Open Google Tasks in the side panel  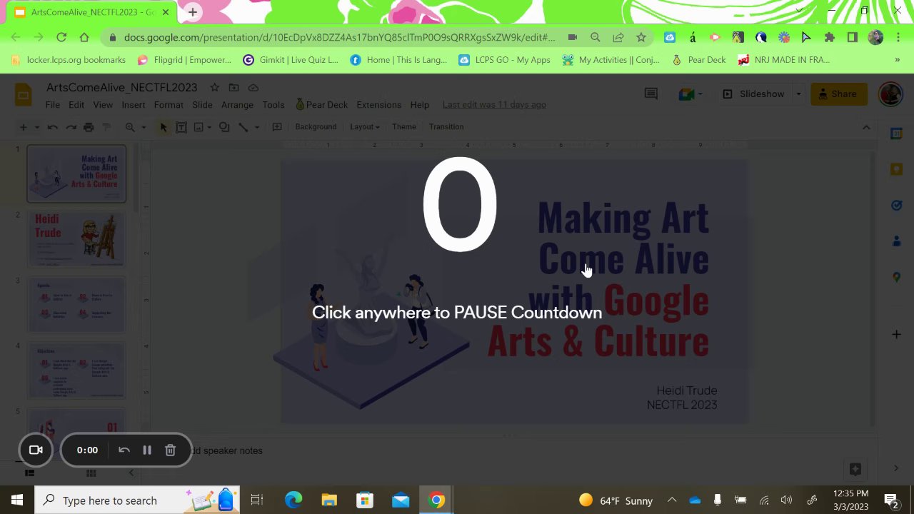896,206
